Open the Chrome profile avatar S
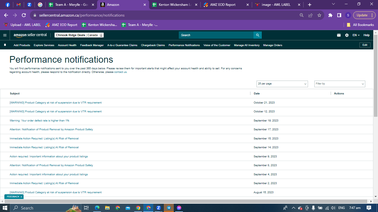The height and width of the screenshot is (212, 378). click(x=348, y=15)
